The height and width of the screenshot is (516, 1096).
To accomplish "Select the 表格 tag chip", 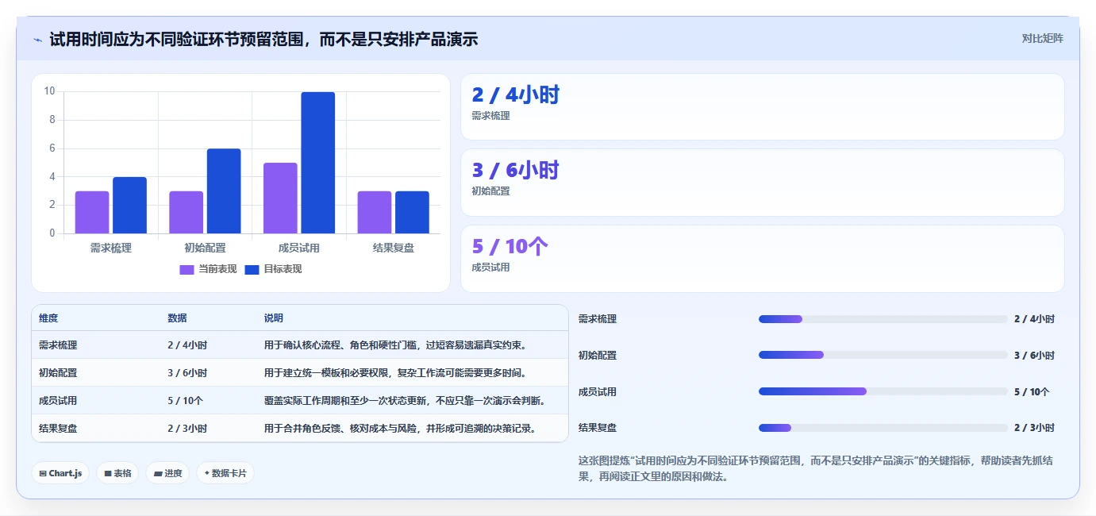I will point(117,473).
